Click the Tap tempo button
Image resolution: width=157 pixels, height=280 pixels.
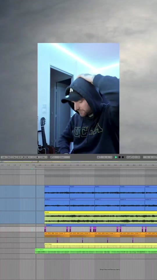point(14,157)
